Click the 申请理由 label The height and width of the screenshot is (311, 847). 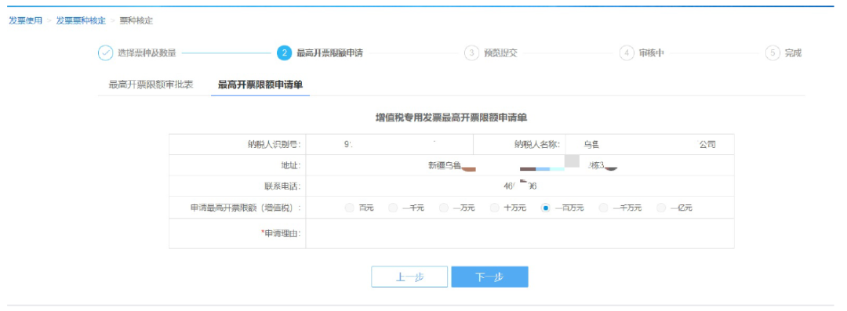(281, 233)
